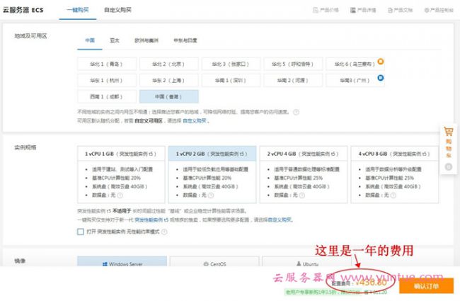Open 产品详情 from the top bar
This screenshot has width=460, height=301.
tap(352, 11)
